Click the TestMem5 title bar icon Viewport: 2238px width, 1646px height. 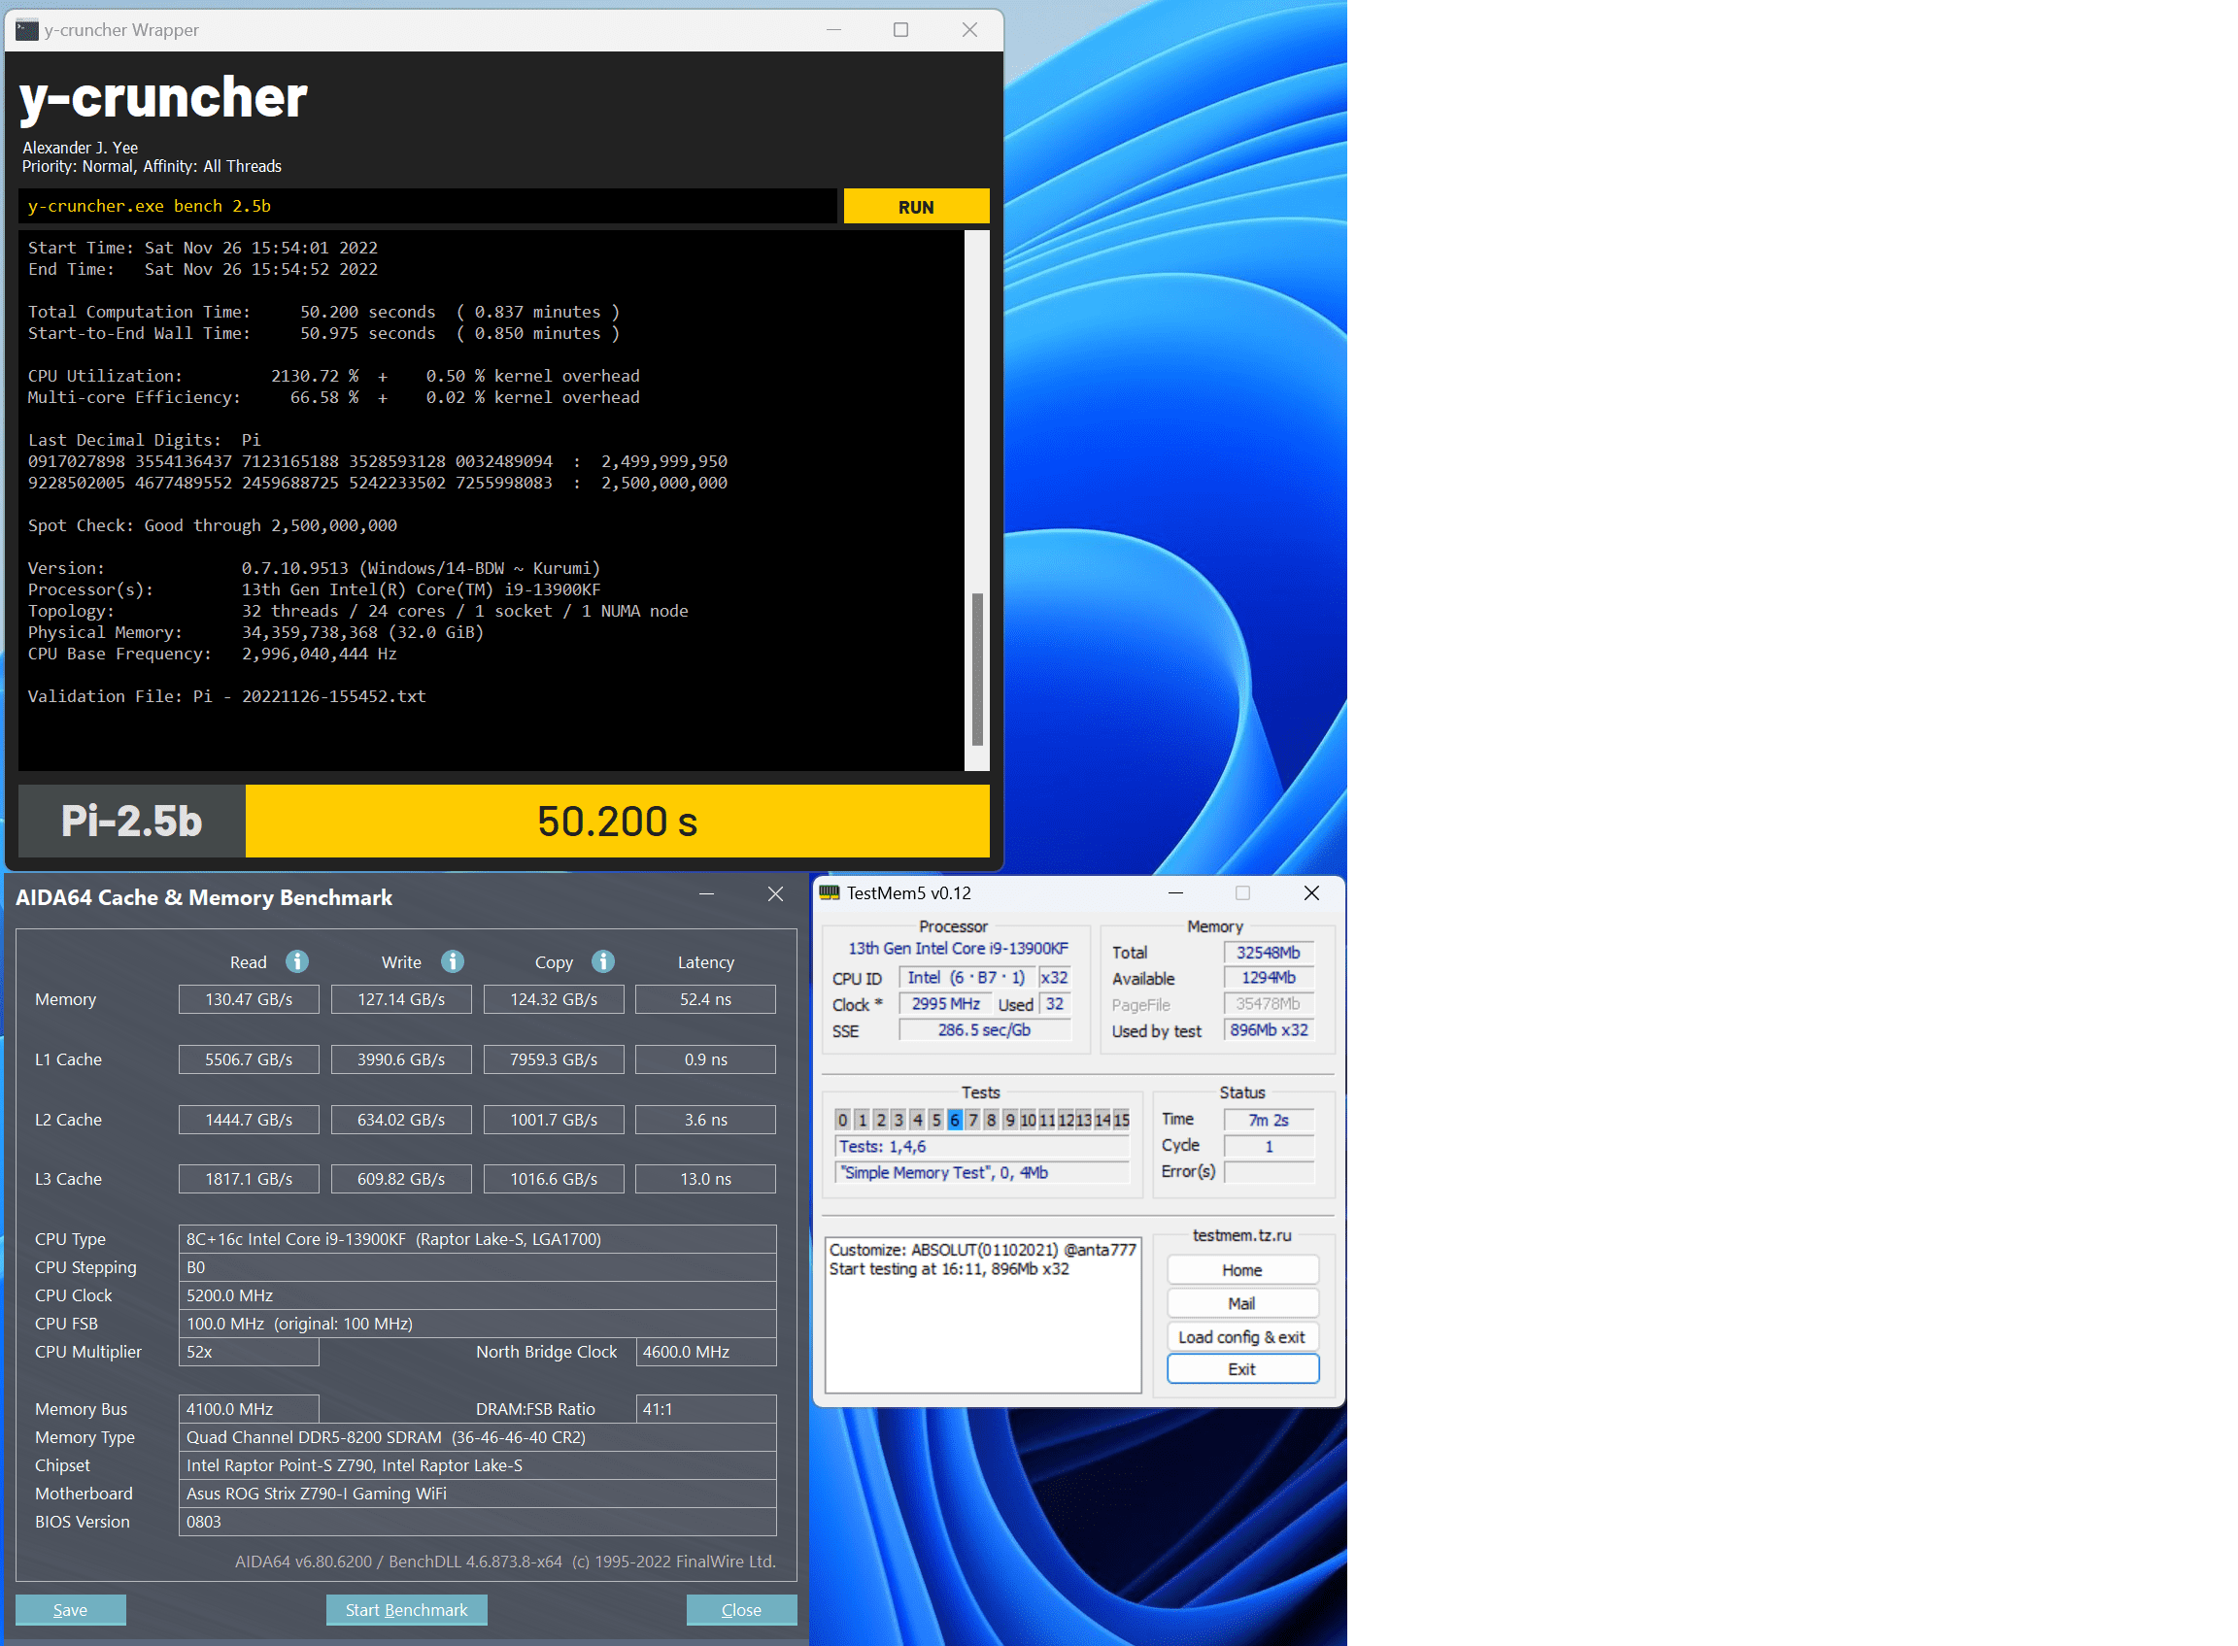pos(829,892)
